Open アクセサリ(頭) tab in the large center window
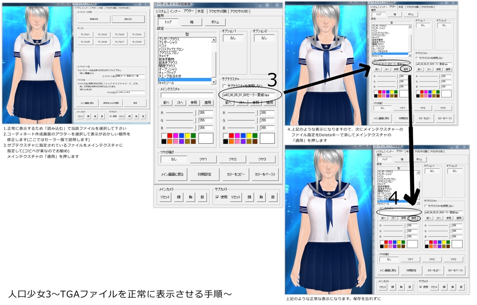Viewport: 477px width, 305px height. pos(218,11)
